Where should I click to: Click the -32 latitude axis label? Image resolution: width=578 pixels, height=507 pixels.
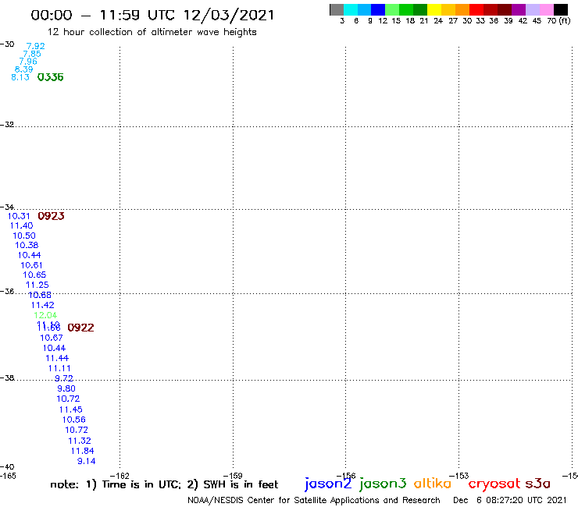(7, 125)
